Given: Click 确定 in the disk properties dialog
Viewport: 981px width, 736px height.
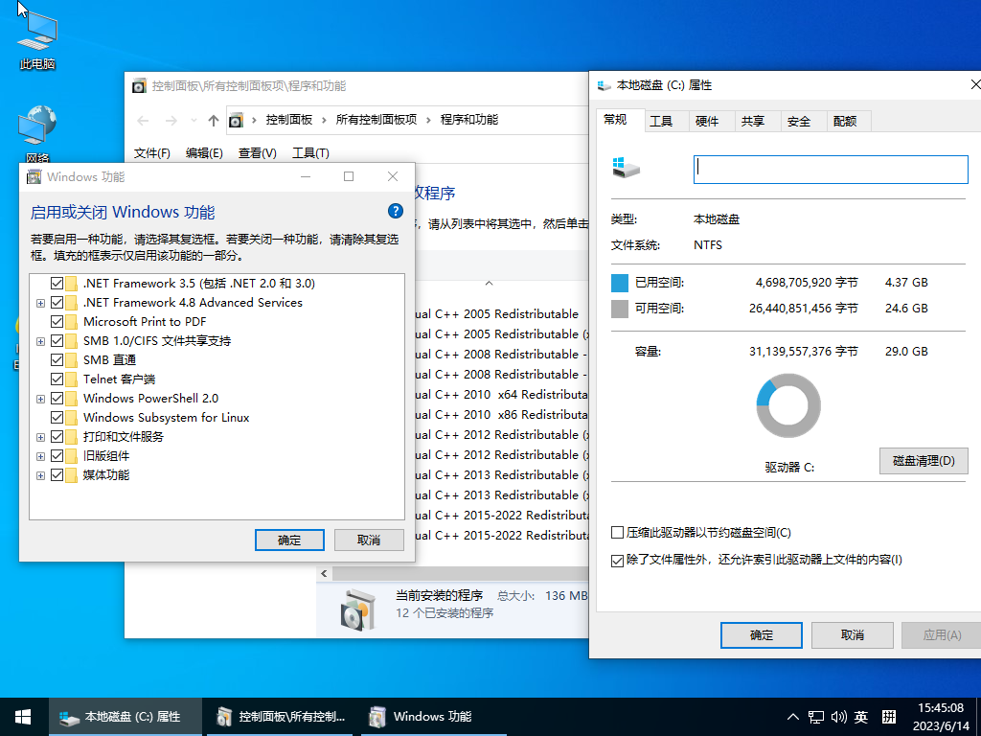Looking at the screenshot, I should pos(762,635).
